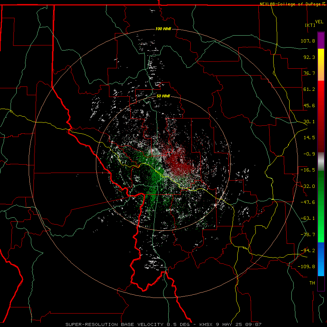Click the blue segment of the color bar

[321, 259]
